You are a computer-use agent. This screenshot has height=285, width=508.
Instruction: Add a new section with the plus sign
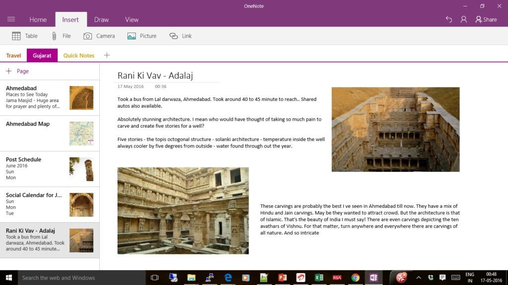[107, 55]
